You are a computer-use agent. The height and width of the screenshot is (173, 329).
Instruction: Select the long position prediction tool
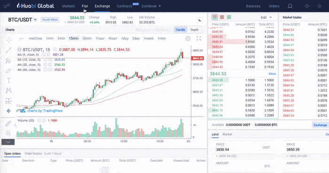[x=8, y=101]
